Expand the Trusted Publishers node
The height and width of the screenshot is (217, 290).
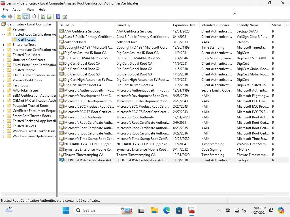(3, 55)
